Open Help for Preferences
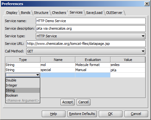The height and width of the screenshot is (120, 151). [x=53, y=114]
